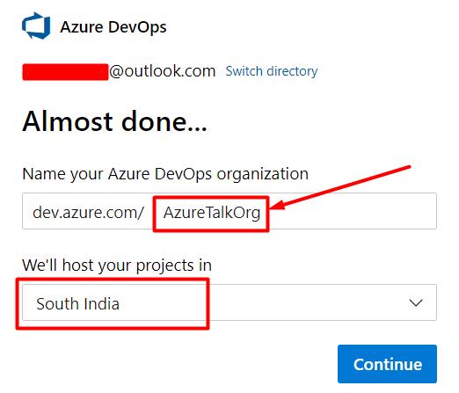Click the Azure DevOps logo icon
This screenshot has width=459, height=393.
(x=36, y=25)
